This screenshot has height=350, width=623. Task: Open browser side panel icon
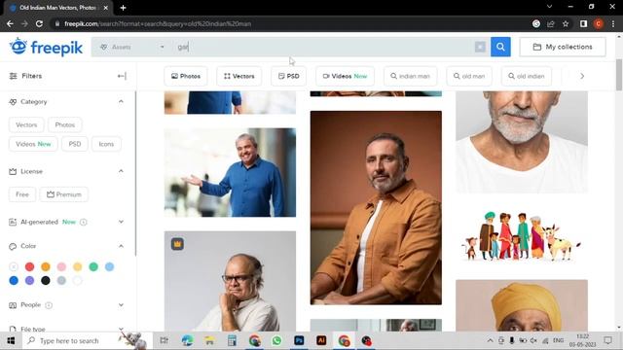[583, 23]
